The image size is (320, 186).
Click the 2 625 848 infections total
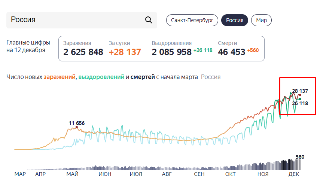click(83, 52)
